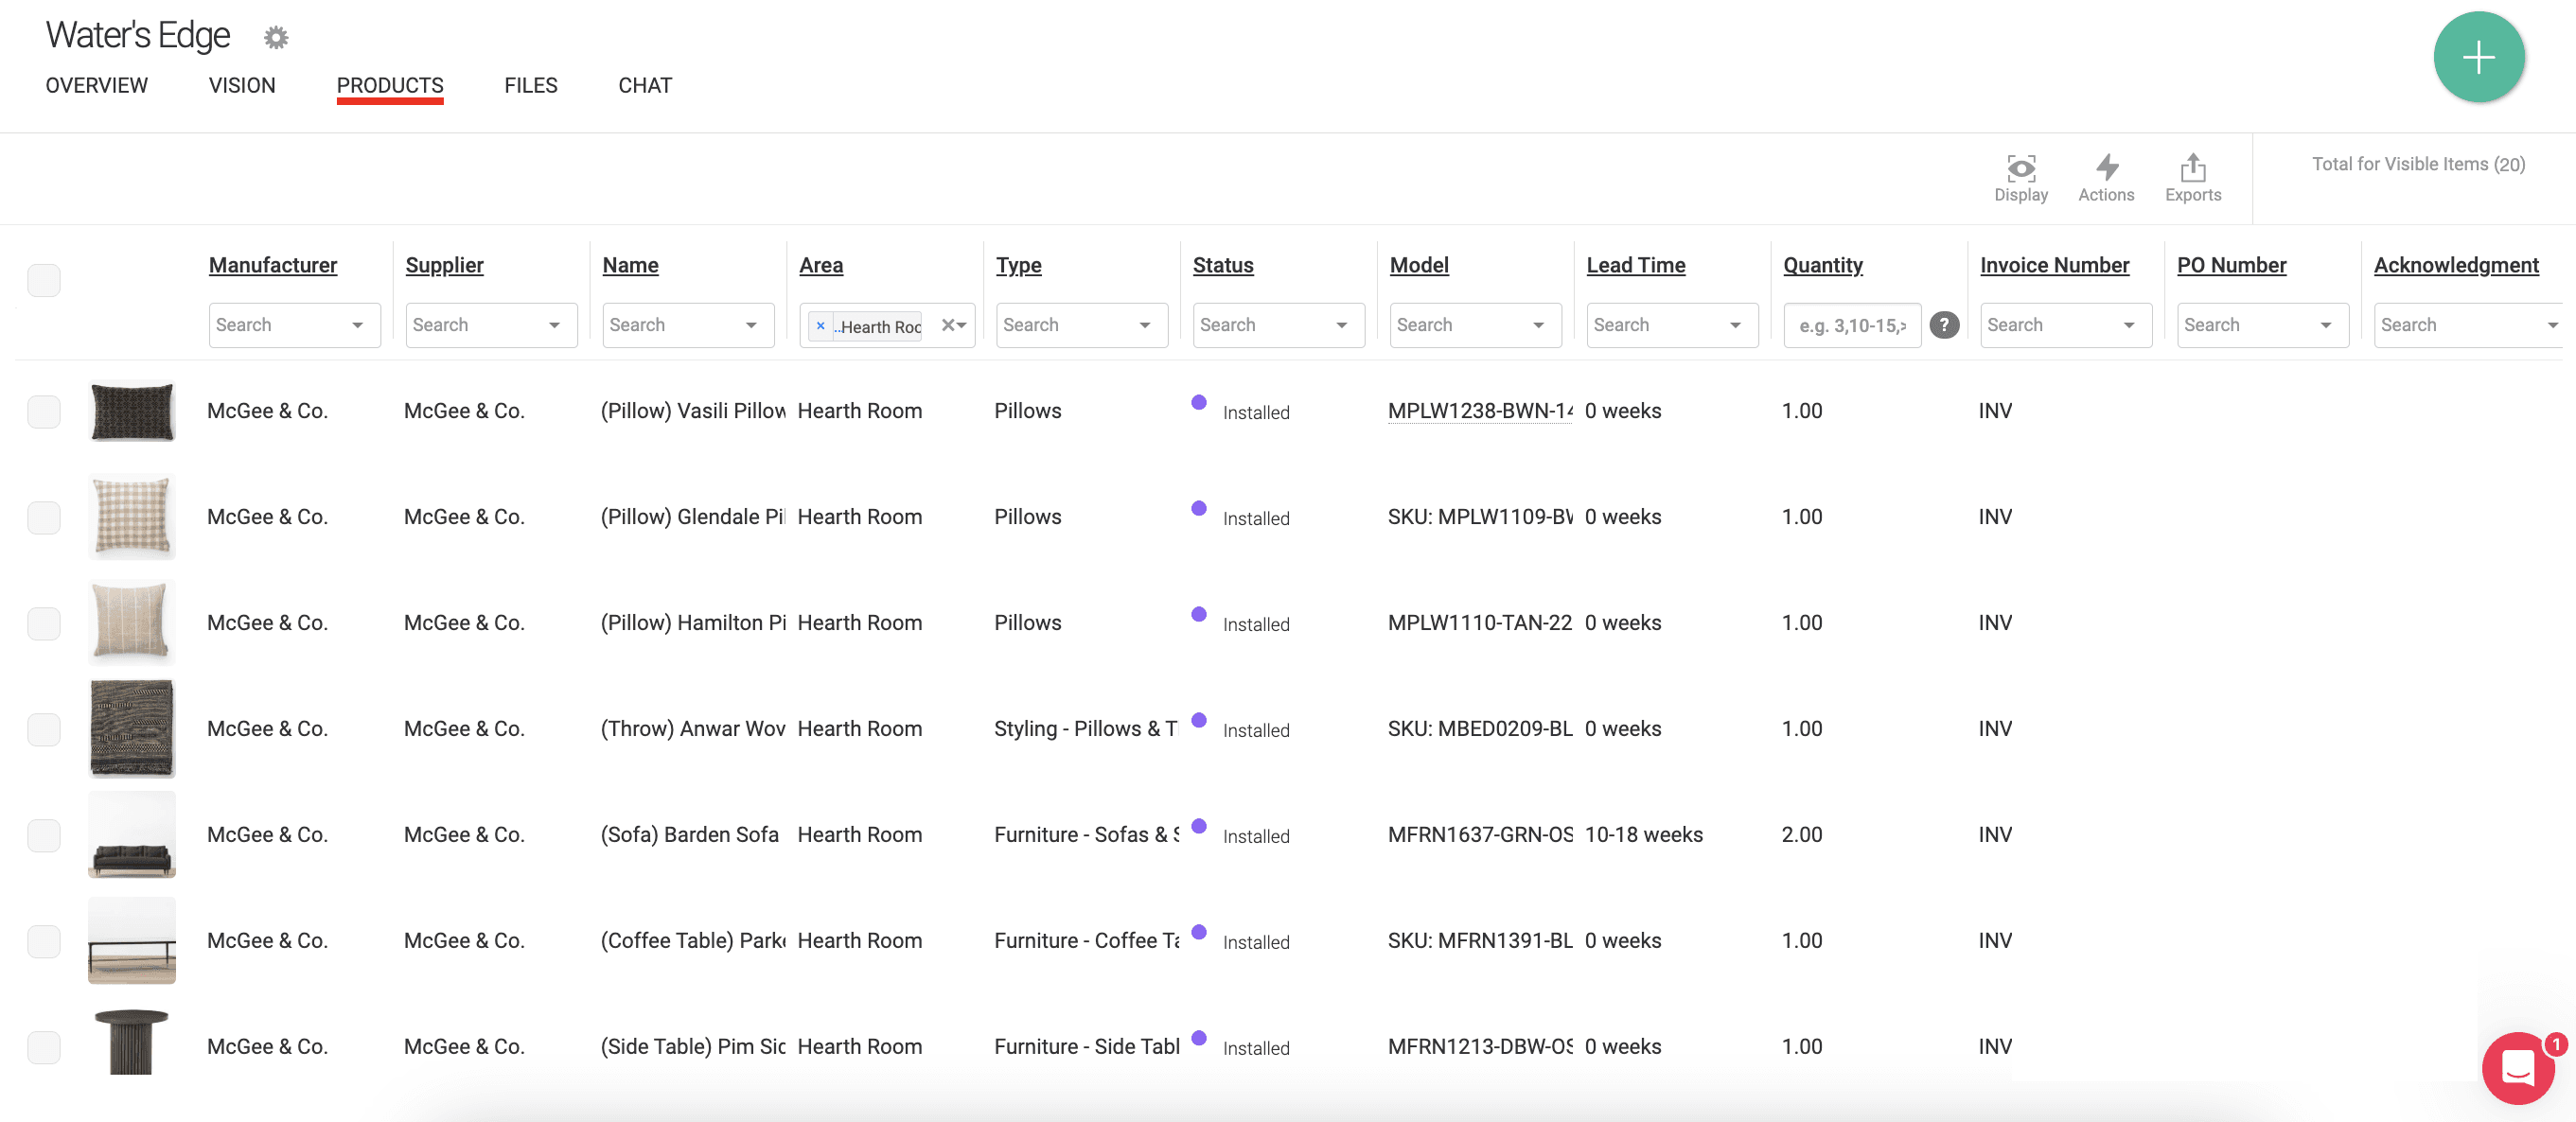
Task: Open the Actions lightning menu
Action: 2105,178
